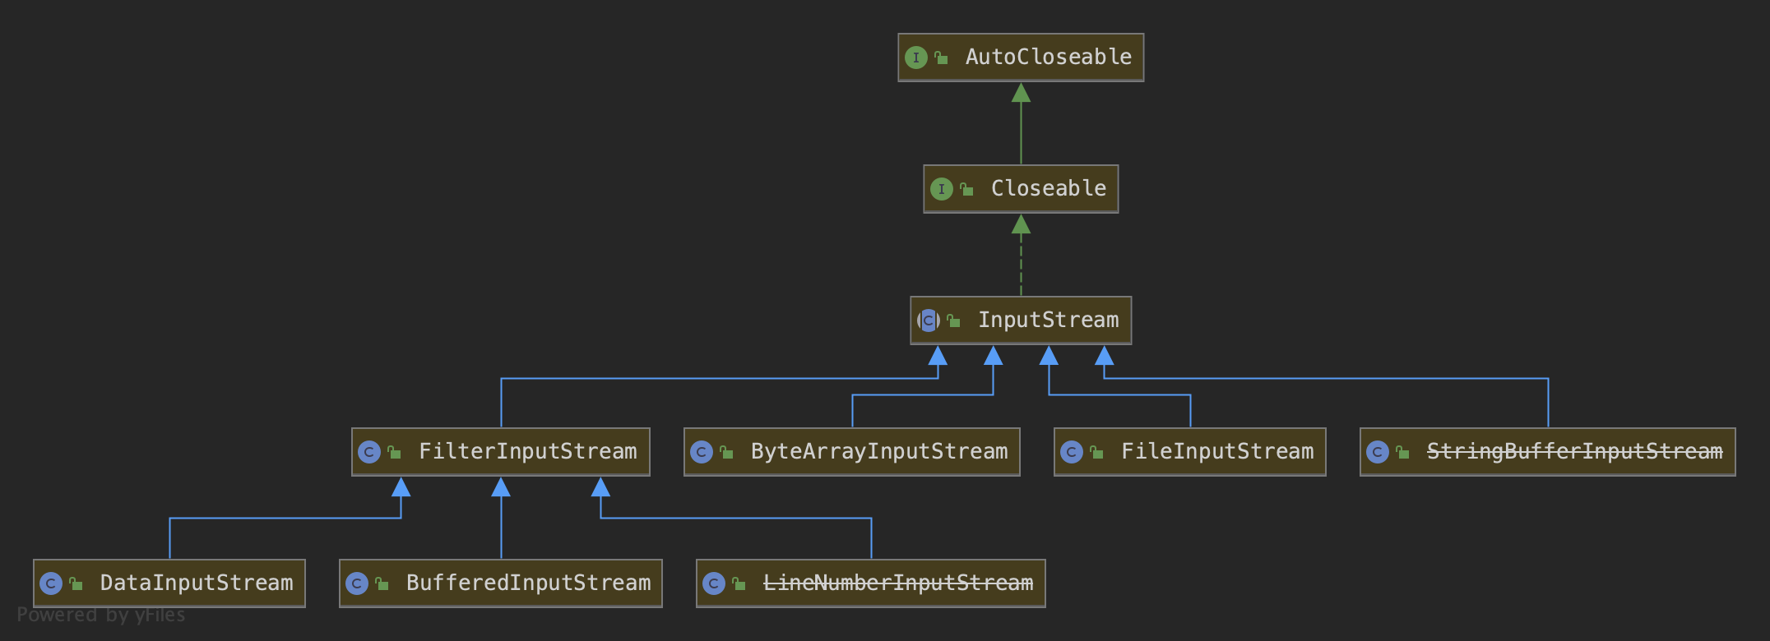This screenshot has width=1770, height=641.
Task: Click the public lock icon beside ByteArrayInputStream
Action: [x=726, y=452]
